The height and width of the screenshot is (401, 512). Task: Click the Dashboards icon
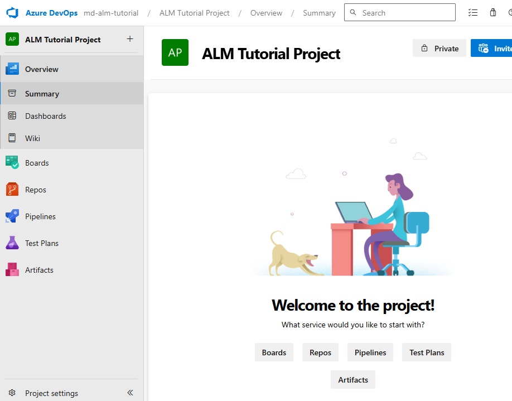pyautogui.click(x=12, y=115)
